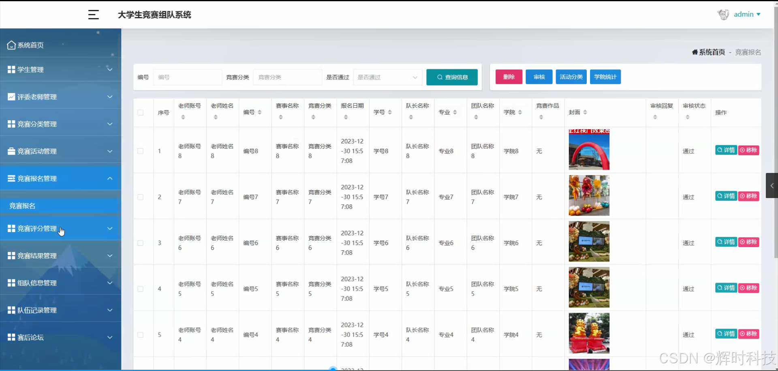Check the checkbox for row 2 (编号7)
Image resolution: width=778 pixels, height=371 pixels.
click(140, 197)
